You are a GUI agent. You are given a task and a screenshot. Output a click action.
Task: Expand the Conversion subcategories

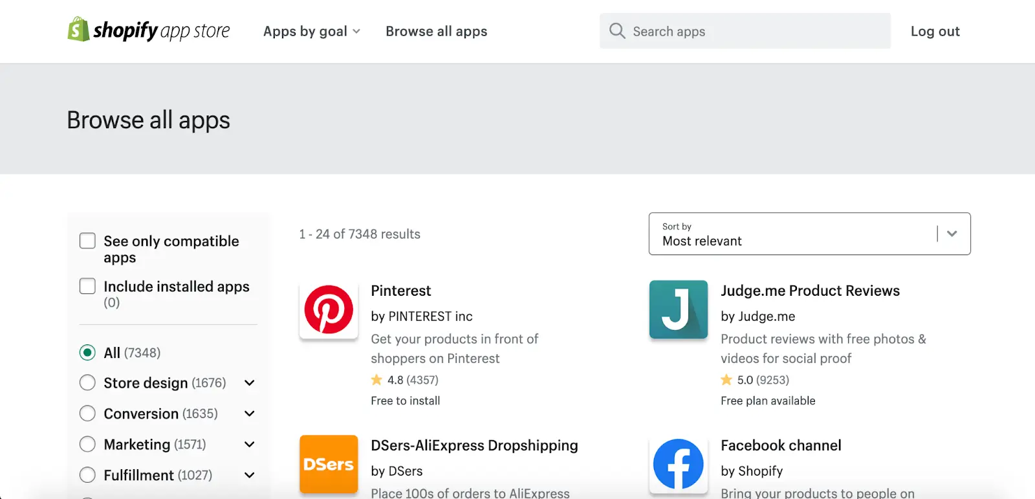[250, 414]
